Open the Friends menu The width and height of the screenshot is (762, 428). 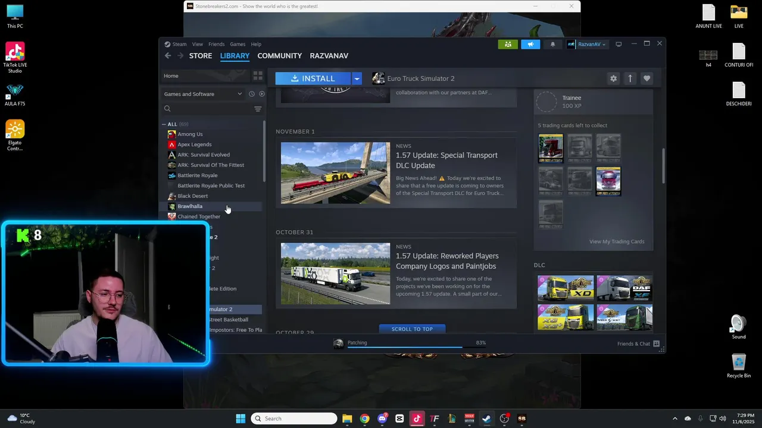point(216,44)
